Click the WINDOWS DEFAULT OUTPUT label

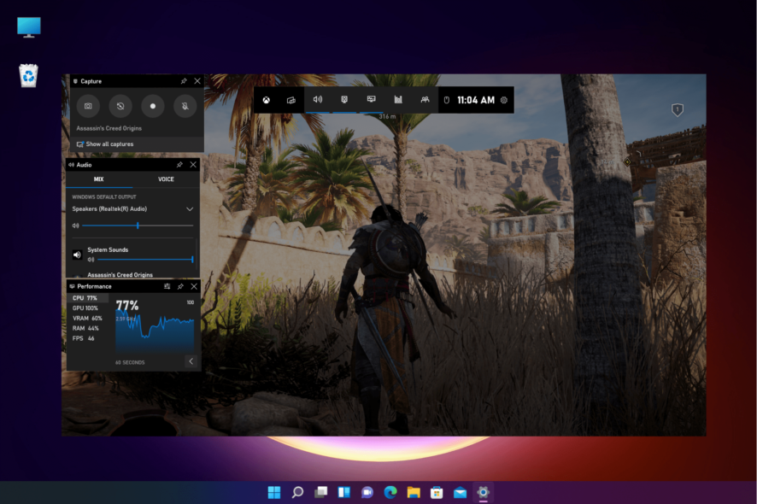(x=104, y=197)
